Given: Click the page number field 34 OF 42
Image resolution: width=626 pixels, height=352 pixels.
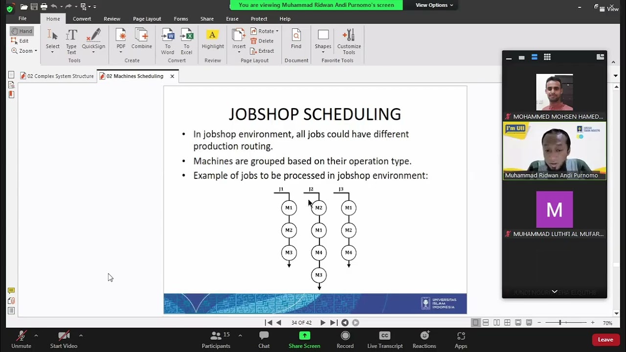Looking at the screenshot, I should point(301,323).
